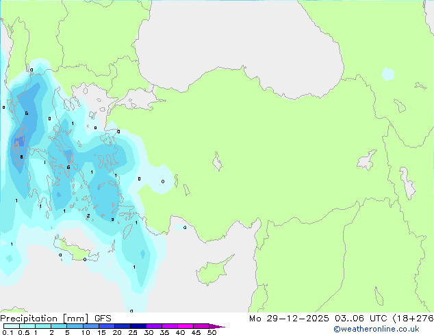
Task: Select the 15–20 mm legend swatch
Action: (x=106, y=326)
